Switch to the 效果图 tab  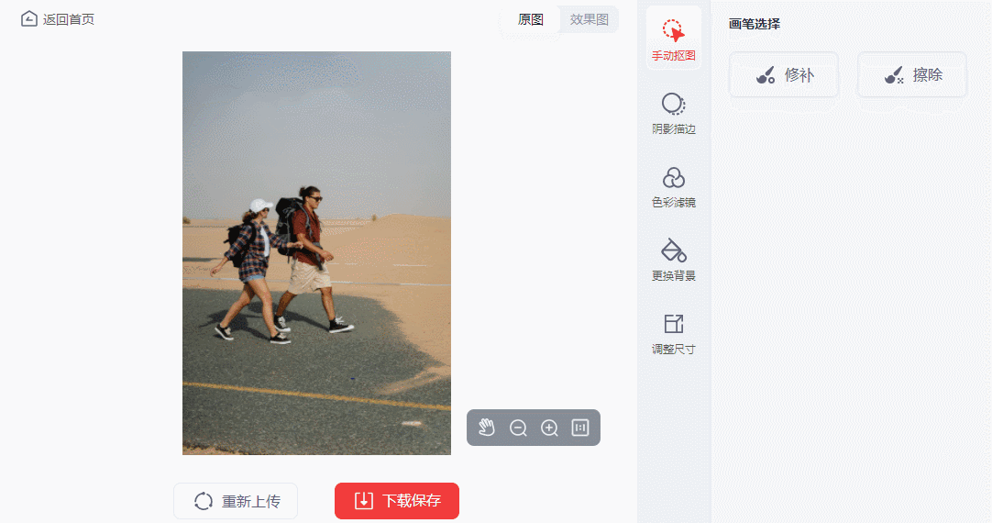589,19
